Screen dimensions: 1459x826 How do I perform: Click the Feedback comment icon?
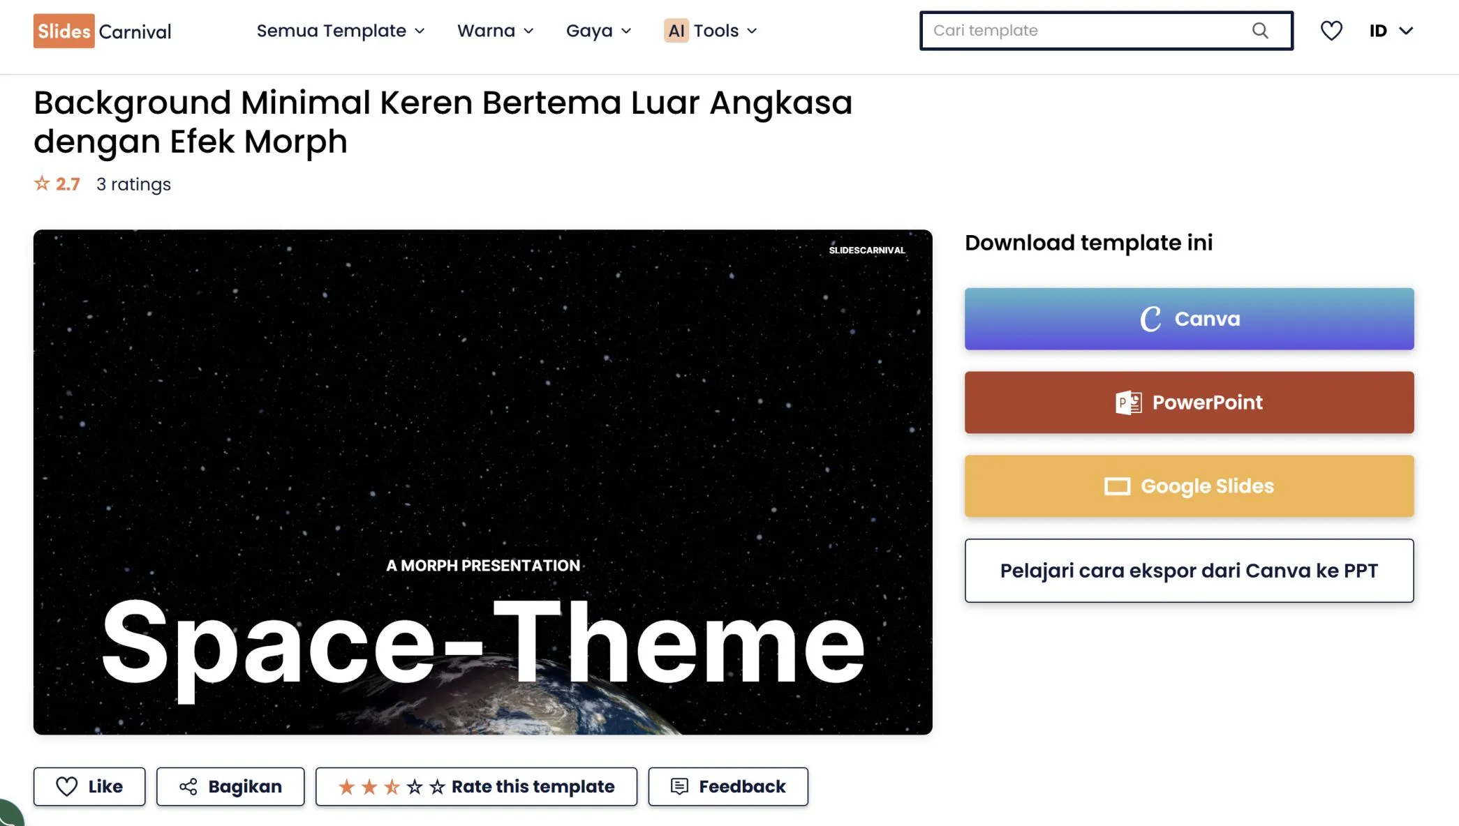click(x=679, y=787)
